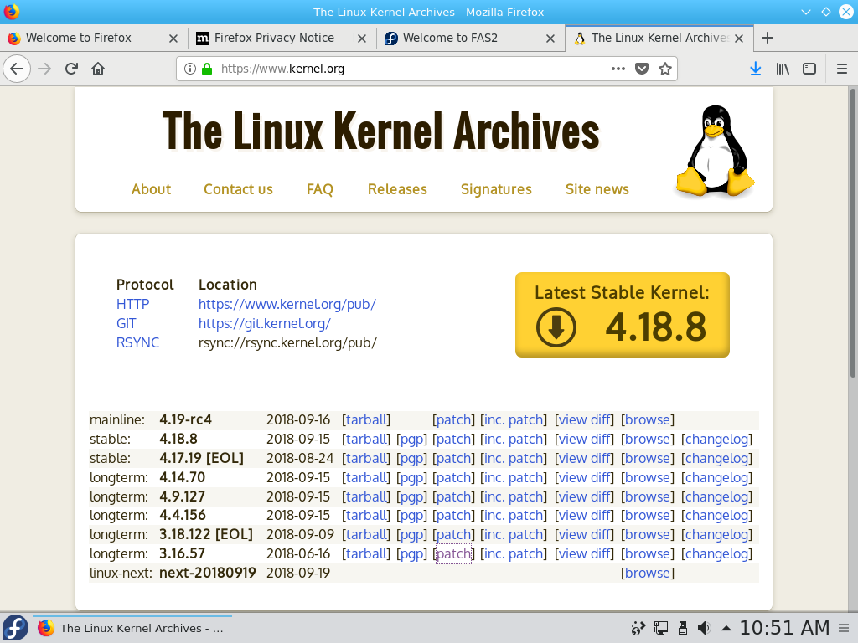The height and width of the screenshot is (643, 858).
Task: Open the Downloads arrow in toolbar
Action: point(756,69)
